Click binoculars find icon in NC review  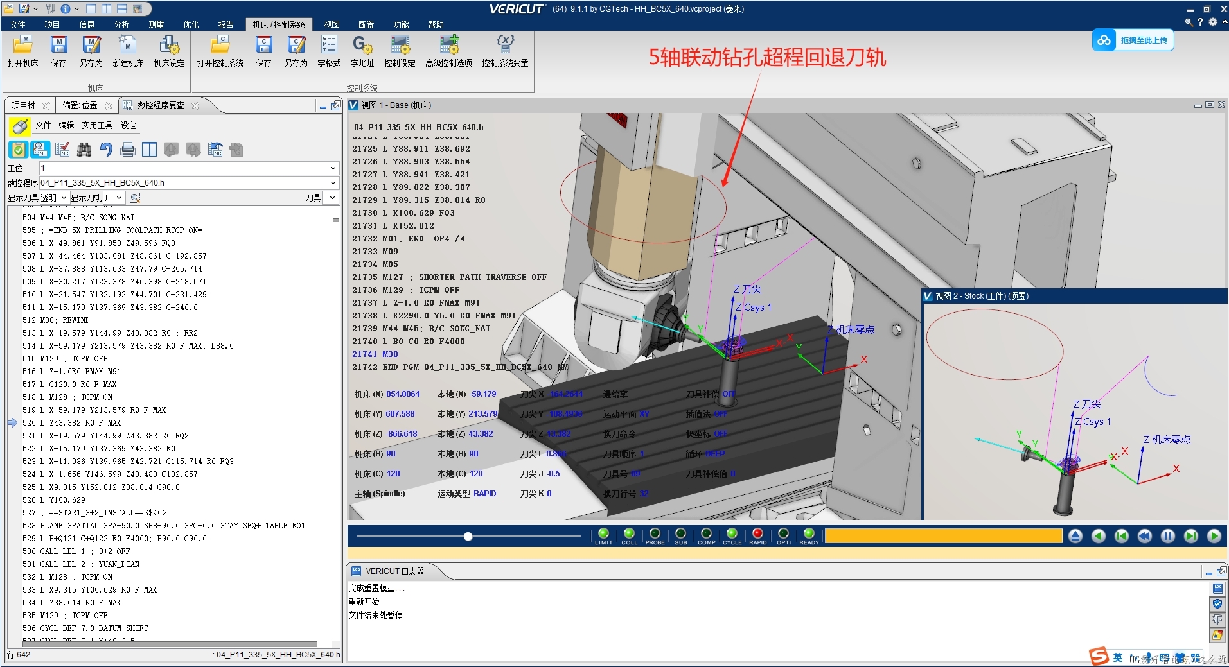84,150
